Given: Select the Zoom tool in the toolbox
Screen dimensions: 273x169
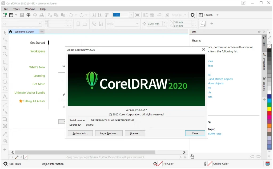Looking at the screenshot, I should [5, 54].
